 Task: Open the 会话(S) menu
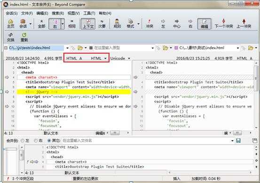pyautogui.click(x=12, y=13)
